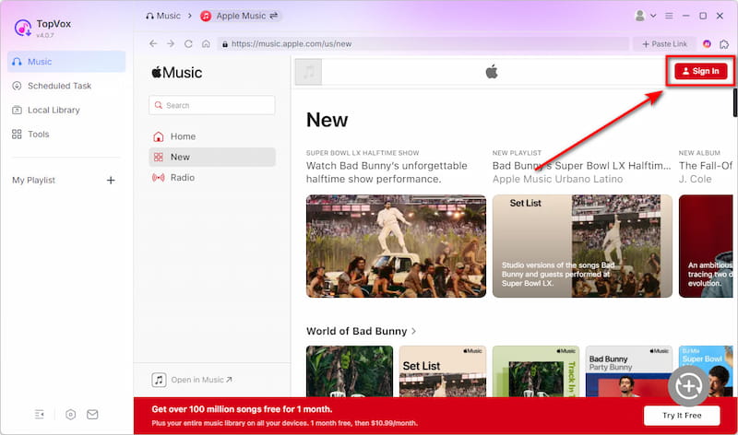Select Radio in Apple Music navigation
The width and height of the screenshot is (738, 435).
point(212,178)
